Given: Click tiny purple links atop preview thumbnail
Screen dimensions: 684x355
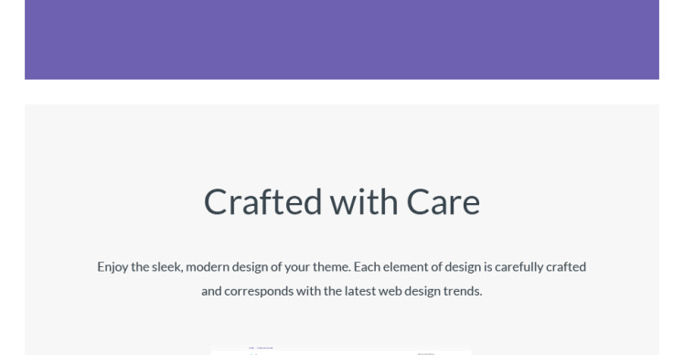Looking at the screenshot, I should click(261, 348).
